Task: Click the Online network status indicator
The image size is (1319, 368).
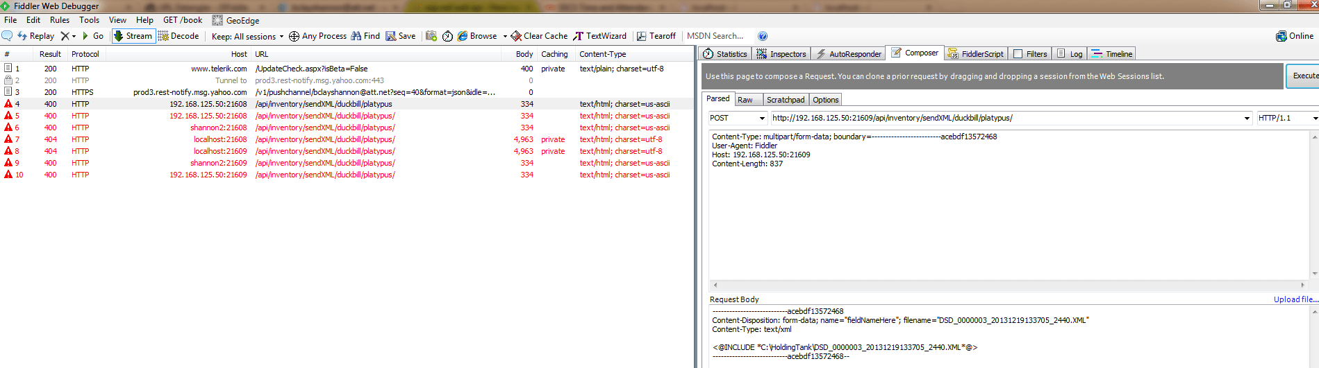Action: click(1295, 36)
